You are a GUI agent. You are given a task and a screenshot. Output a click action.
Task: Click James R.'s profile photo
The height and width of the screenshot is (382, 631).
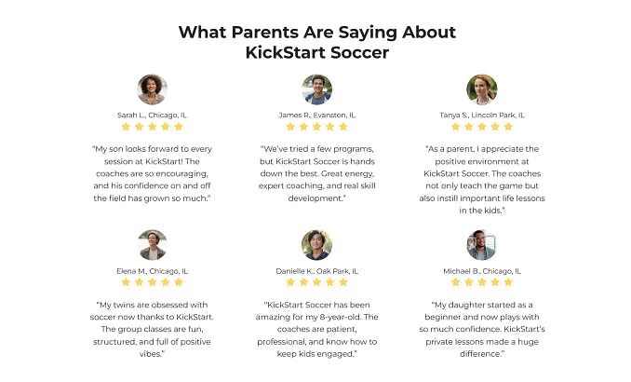tap(316, 89)
